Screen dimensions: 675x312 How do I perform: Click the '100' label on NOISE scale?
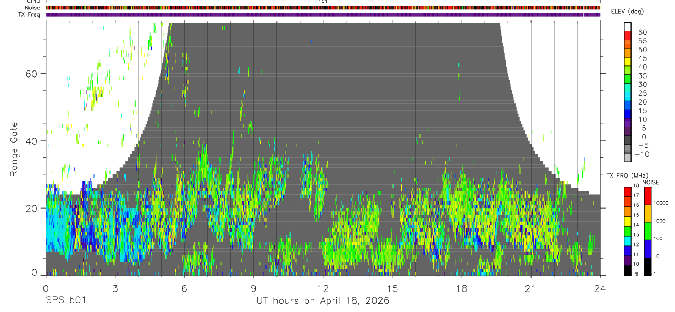click(659, 238)
